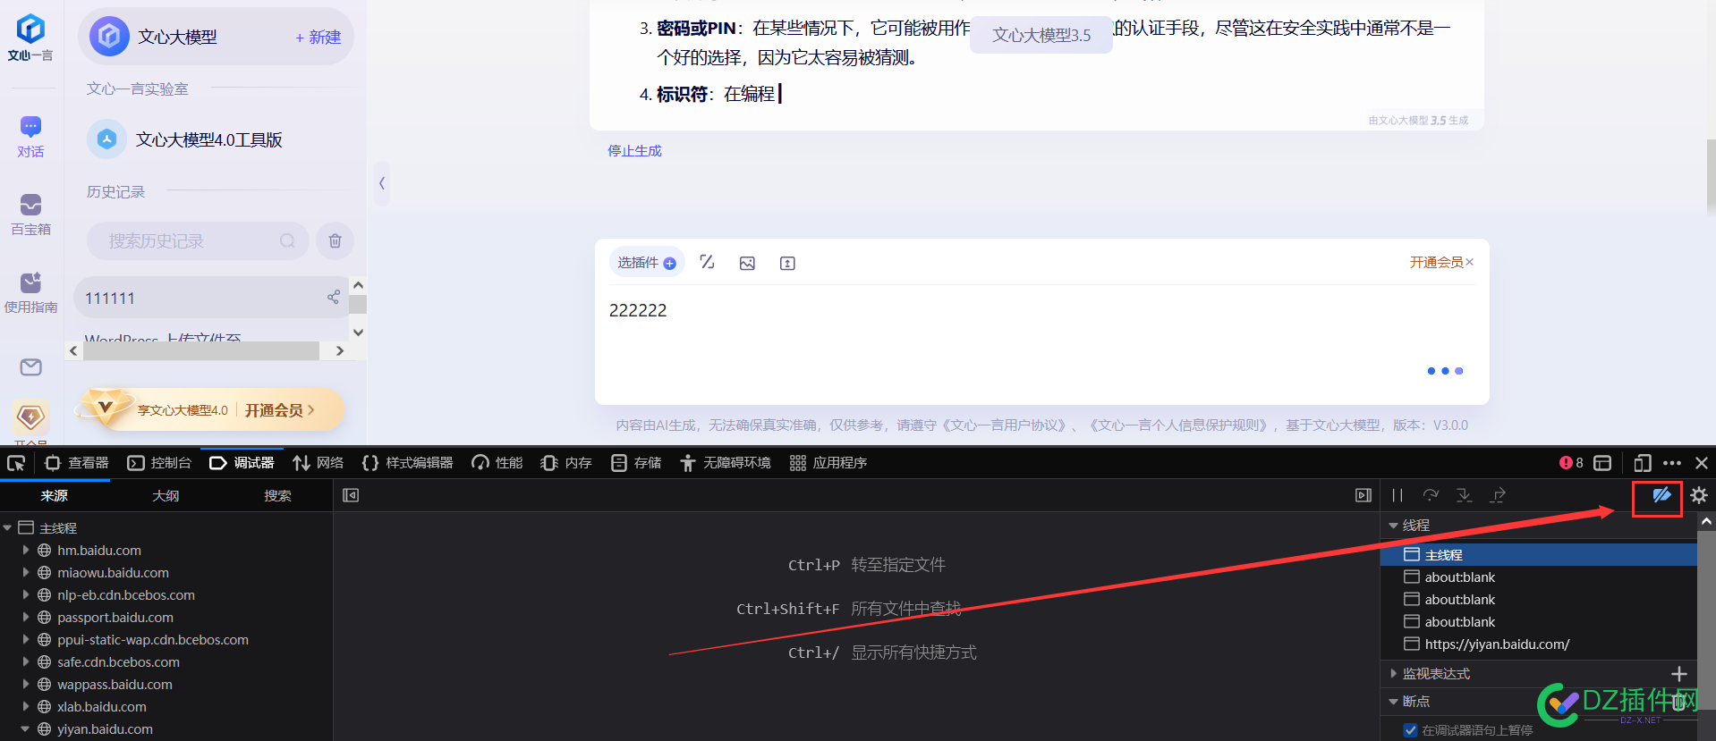Screen dimensions: 1716x741
Task: Collapse the sources pane toggle icon
Action: (351, 495)
